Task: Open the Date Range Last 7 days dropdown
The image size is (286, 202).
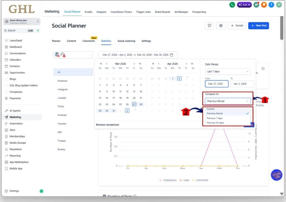Action: pyautogui.click(x=228, y=72)
